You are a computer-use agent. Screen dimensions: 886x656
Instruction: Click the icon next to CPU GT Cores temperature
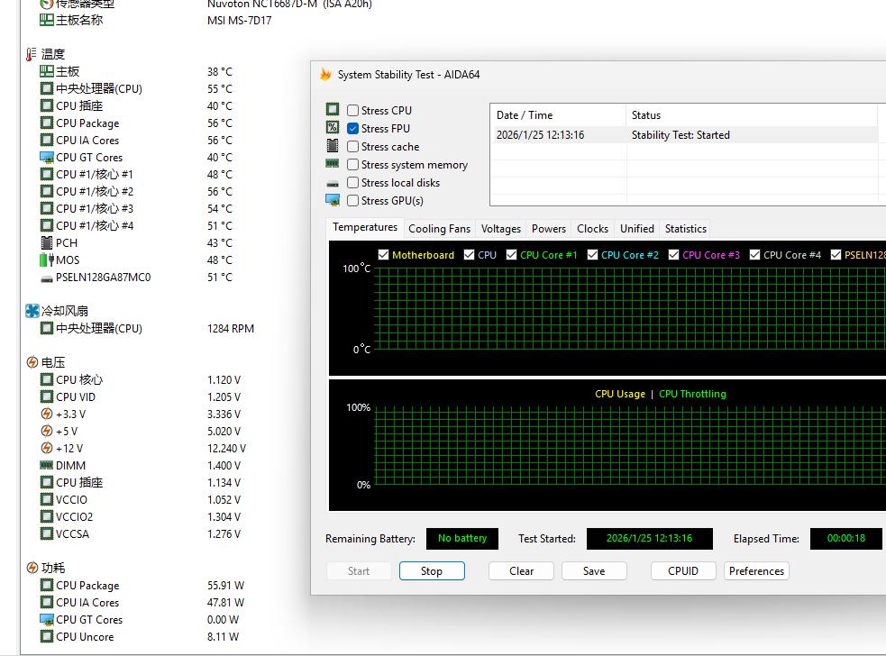[46, 157]
